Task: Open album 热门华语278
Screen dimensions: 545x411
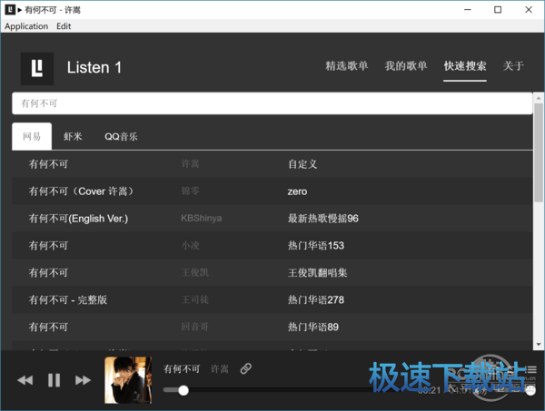Action: click(x=315, y=299)
